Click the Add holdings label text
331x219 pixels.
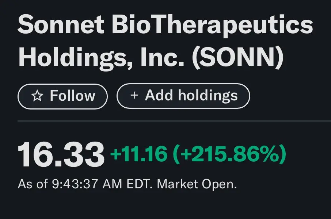click(191, 96)
